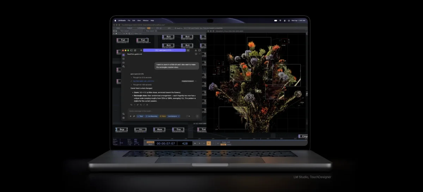
Task: Open the qwen model selector dropdown
Action: [x=164, y=50]
